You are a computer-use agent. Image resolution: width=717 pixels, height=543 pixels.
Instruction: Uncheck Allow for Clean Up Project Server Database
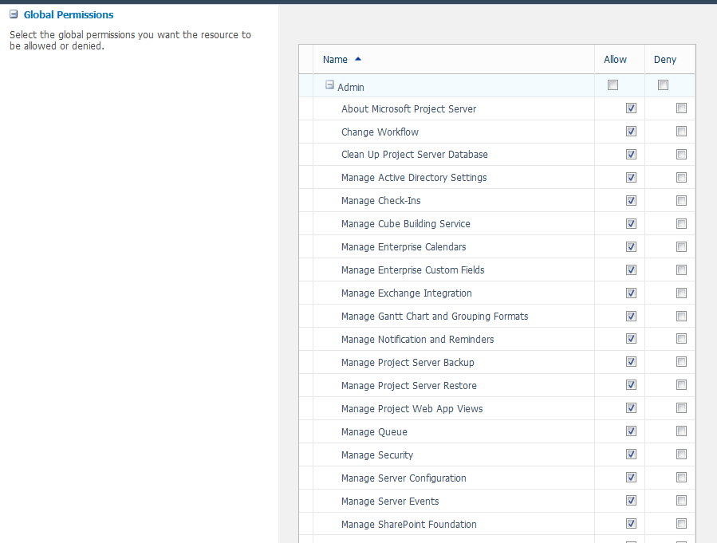[631, 155]
